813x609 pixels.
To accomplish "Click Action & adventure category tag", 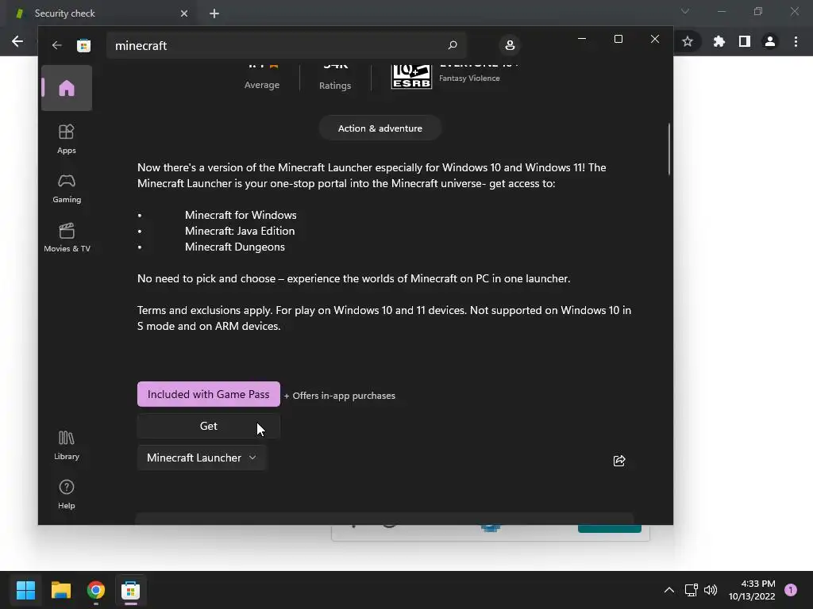I will (380, 128).
